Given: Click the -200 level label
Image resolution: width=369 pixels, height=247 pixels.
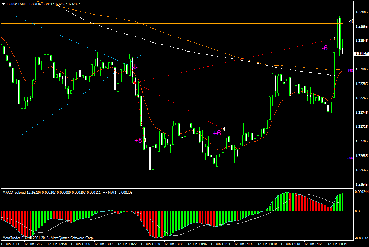Looking at the screenshot, I should tap(350, 158).
